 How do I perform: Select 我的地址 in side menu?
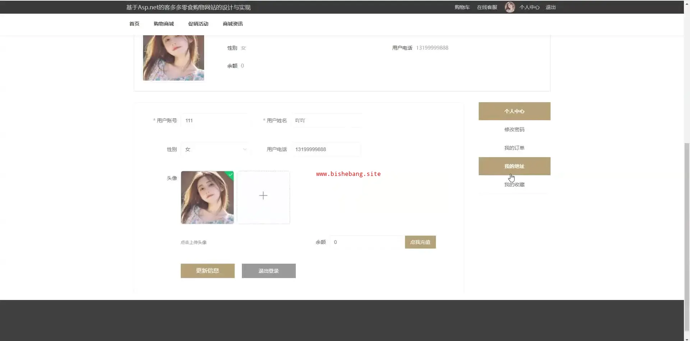(514, 166)
